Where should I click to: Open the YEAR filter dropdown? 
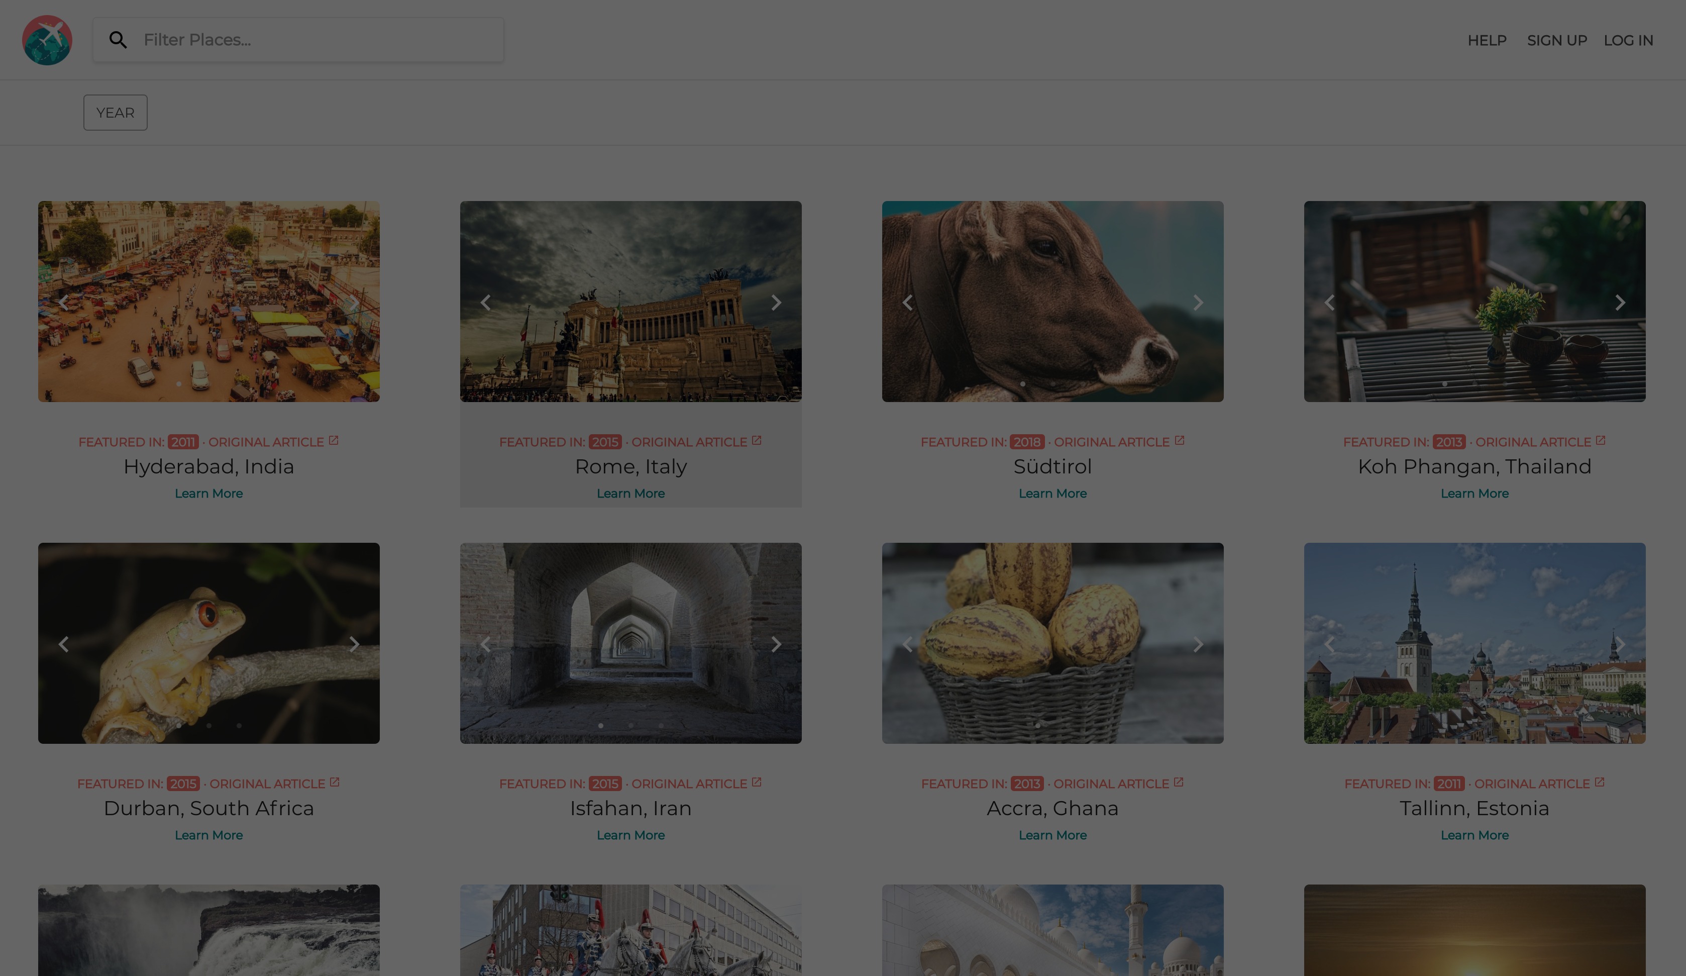(x=115, y=113)
